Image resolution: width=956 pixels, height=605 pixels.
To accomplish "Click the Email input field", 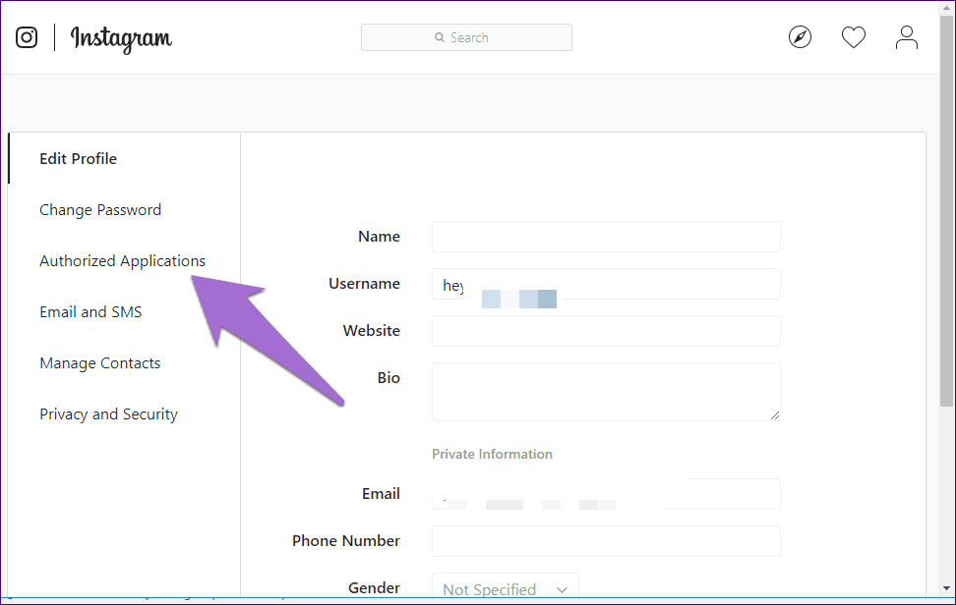I will [x=606, y=494].
